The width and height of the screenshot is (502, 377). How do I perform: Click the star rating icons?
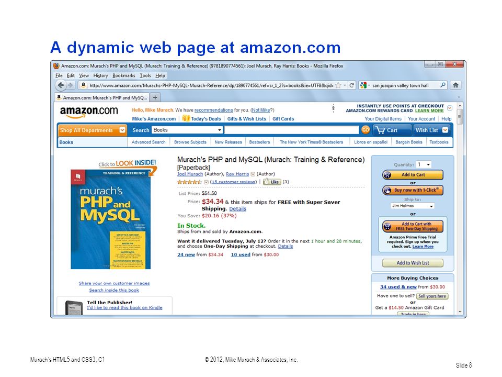click(x=189, y=182)
